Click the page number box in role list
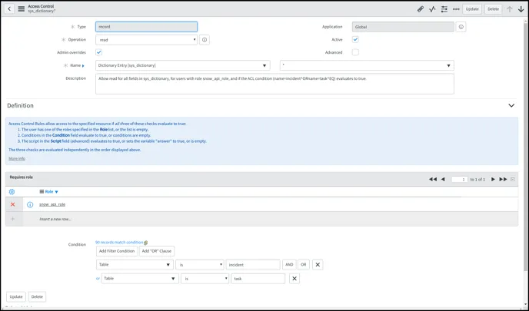 (x=460, y=179)
